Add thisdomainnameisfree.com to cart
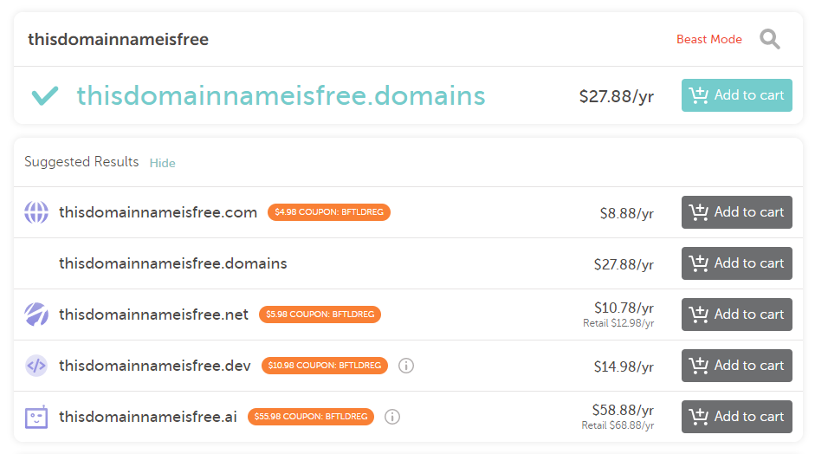815x454 pixels. pos(736,212)
